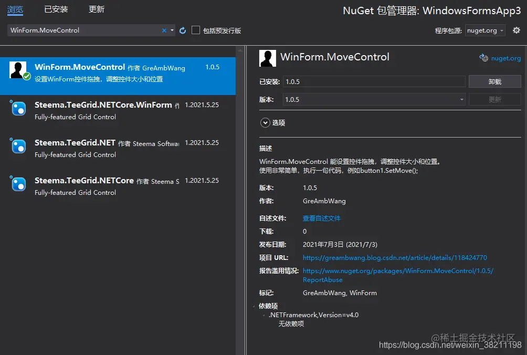This screenshot has width=527, height=355.
Task: Click the Steema.TeeGrid.NETCore.WinForm package icon
Action: click(18, 108)
